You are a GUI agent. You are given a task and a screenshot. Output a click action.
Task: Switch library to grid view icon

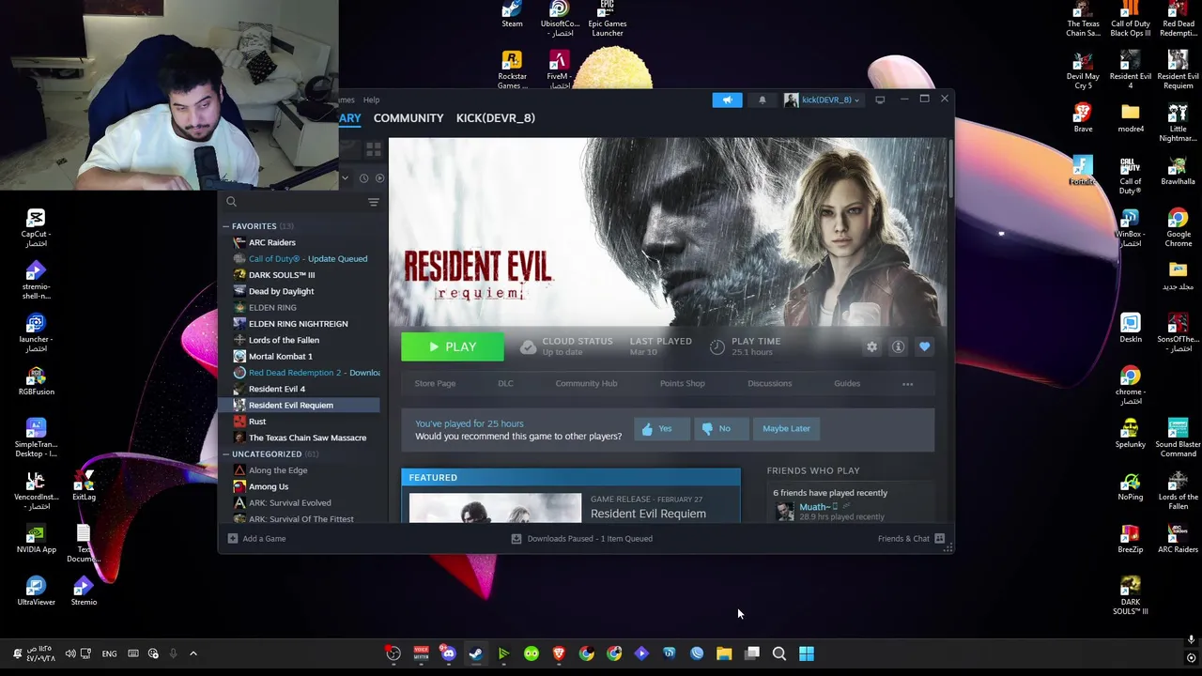point(373,149)
